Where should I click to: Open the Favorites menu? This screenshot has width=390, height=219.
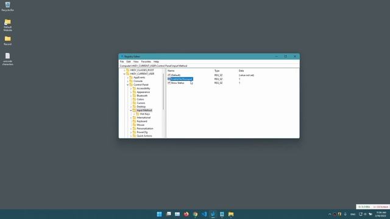click(146, 61)
